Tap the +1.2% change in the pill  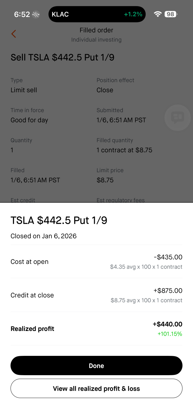pos(133,14)
